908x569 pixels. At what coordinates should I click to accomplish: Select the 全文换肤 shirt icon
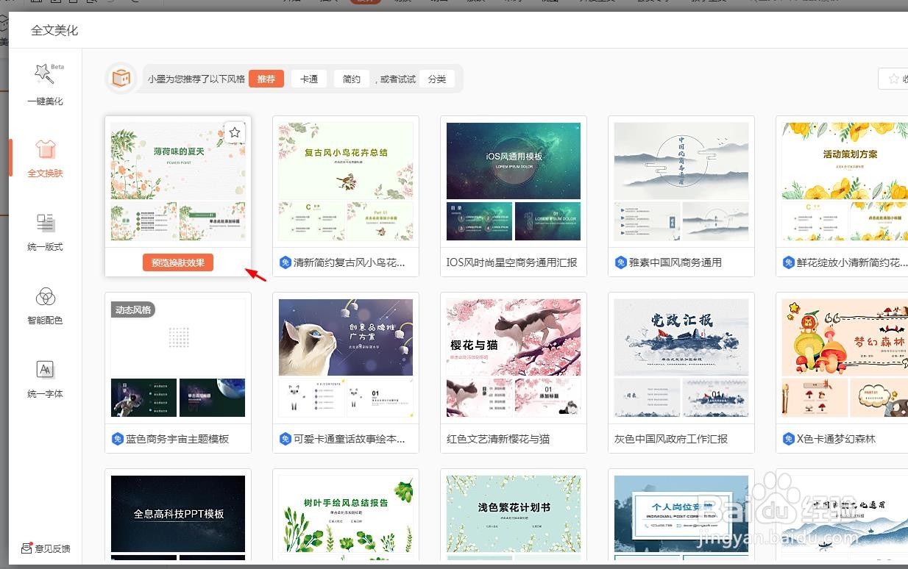click(x=46, y=148)
